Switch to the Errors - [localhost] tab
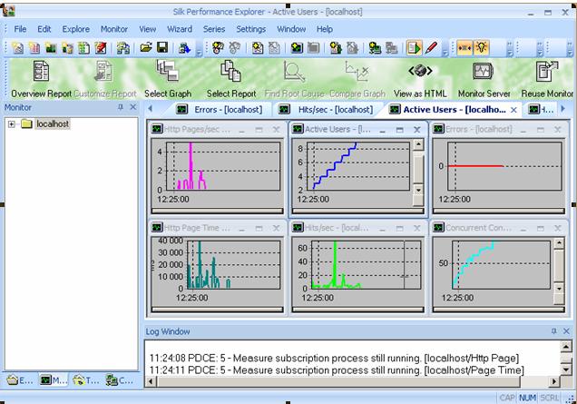This screenshot has height=404, width=577. pos(220,110)
